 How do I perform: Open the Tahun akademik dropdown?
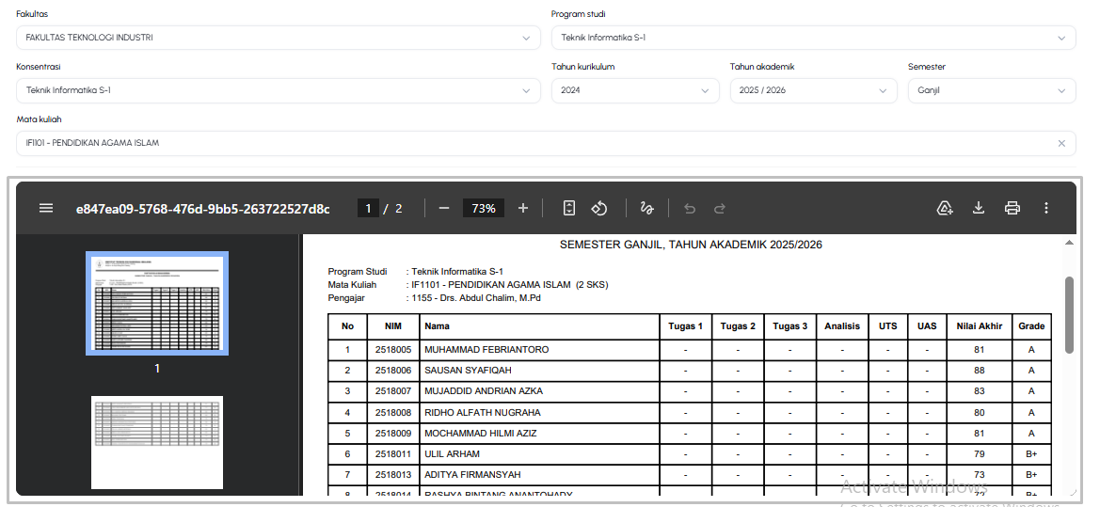[x=814, y=90]
